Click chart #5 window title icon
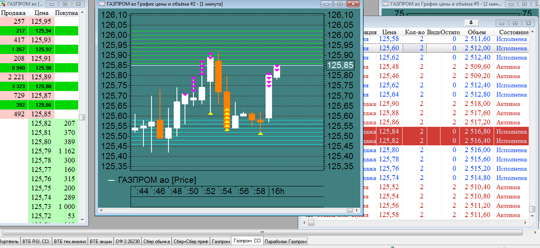 pyautogui.click(x=385, y=4)
